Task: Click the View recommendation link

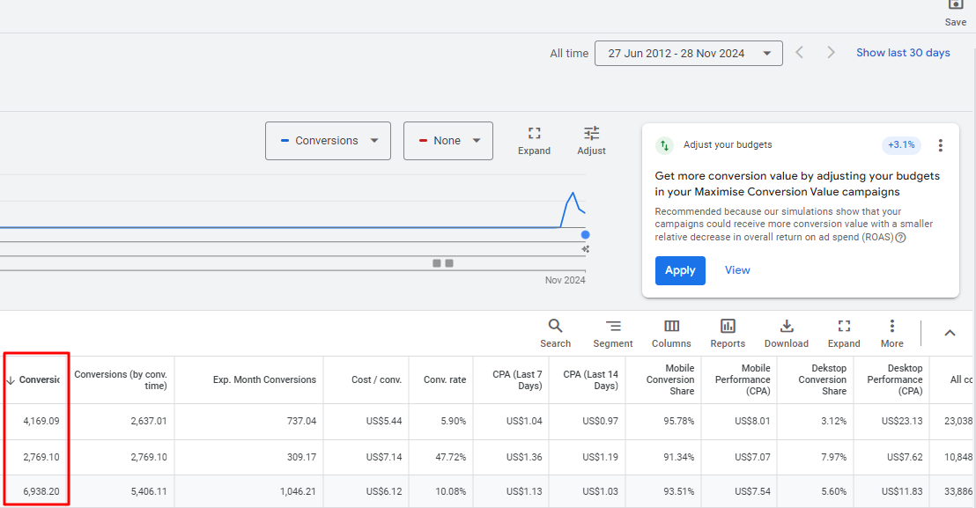Action: (x=737, y=270)
